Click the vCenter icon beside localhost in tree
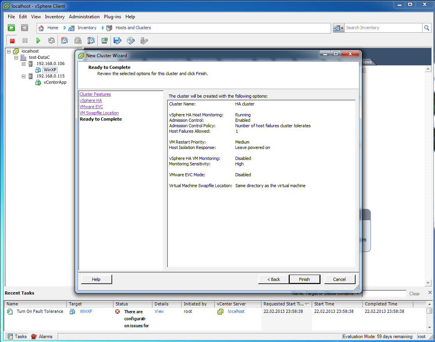 tap(16, 51)
